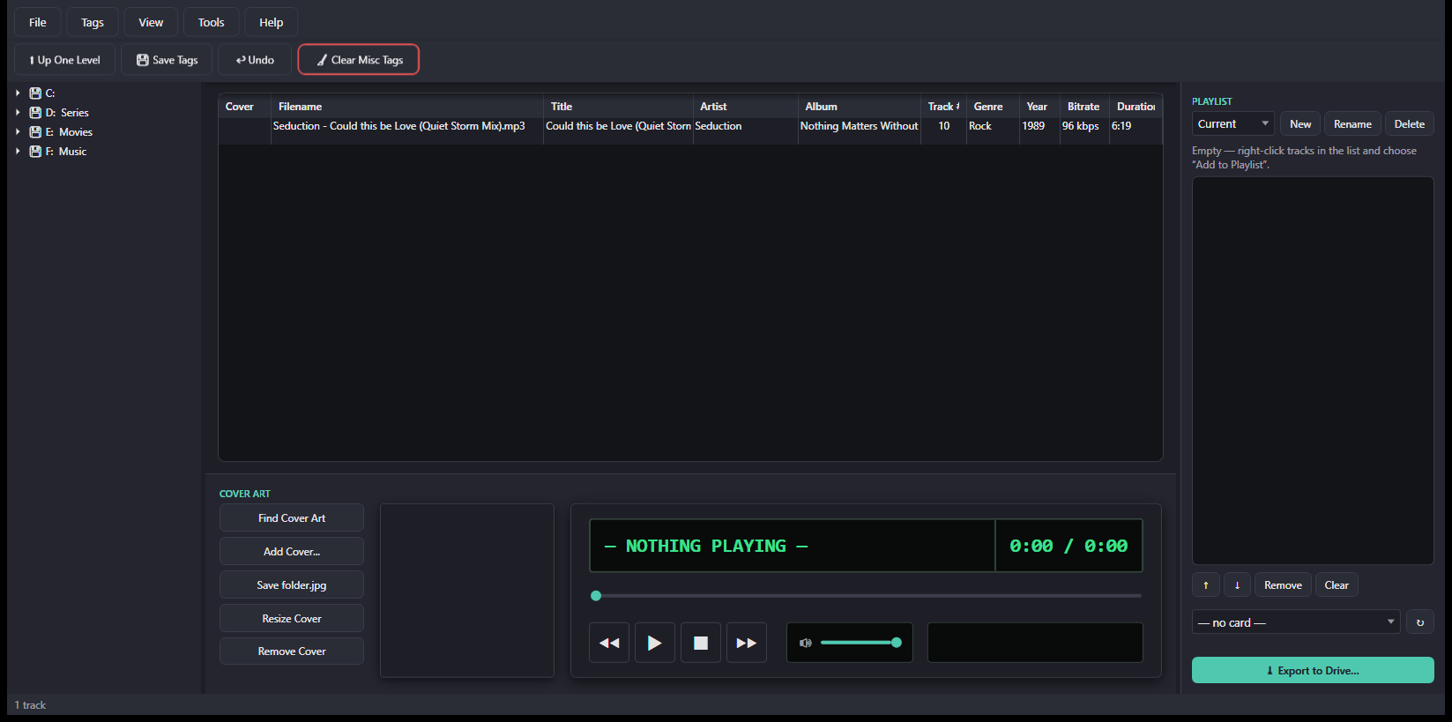Open the 'no card' drive dropdown

tap(1296, 622)
